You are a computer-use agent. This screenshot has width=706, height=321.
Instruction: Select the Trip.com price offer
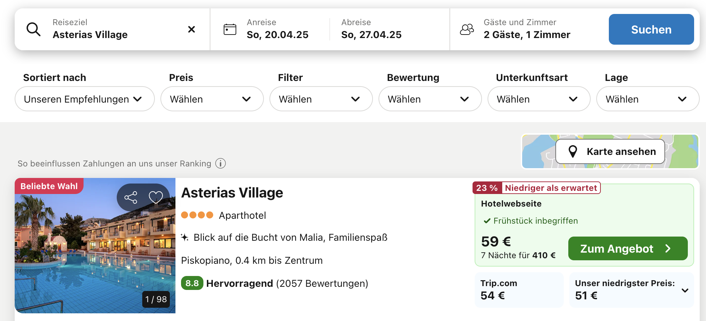(x=519, y=290)
